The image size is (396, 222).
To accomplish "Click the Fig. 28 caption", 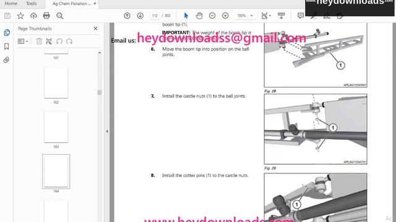I will coord(270,91).
